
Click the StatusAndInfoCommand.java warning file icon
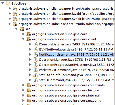[35, 75]
